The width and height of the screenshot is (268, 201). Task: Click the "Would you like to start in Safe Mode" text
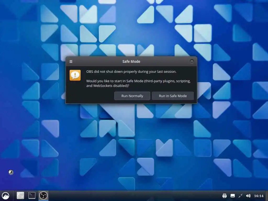click(138, 83)
